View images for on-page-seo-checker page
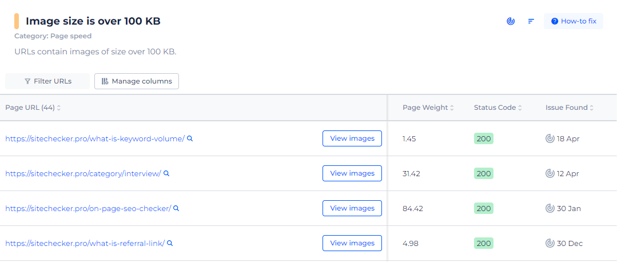Viewport: 617px width, 262px height. (352, 208)
